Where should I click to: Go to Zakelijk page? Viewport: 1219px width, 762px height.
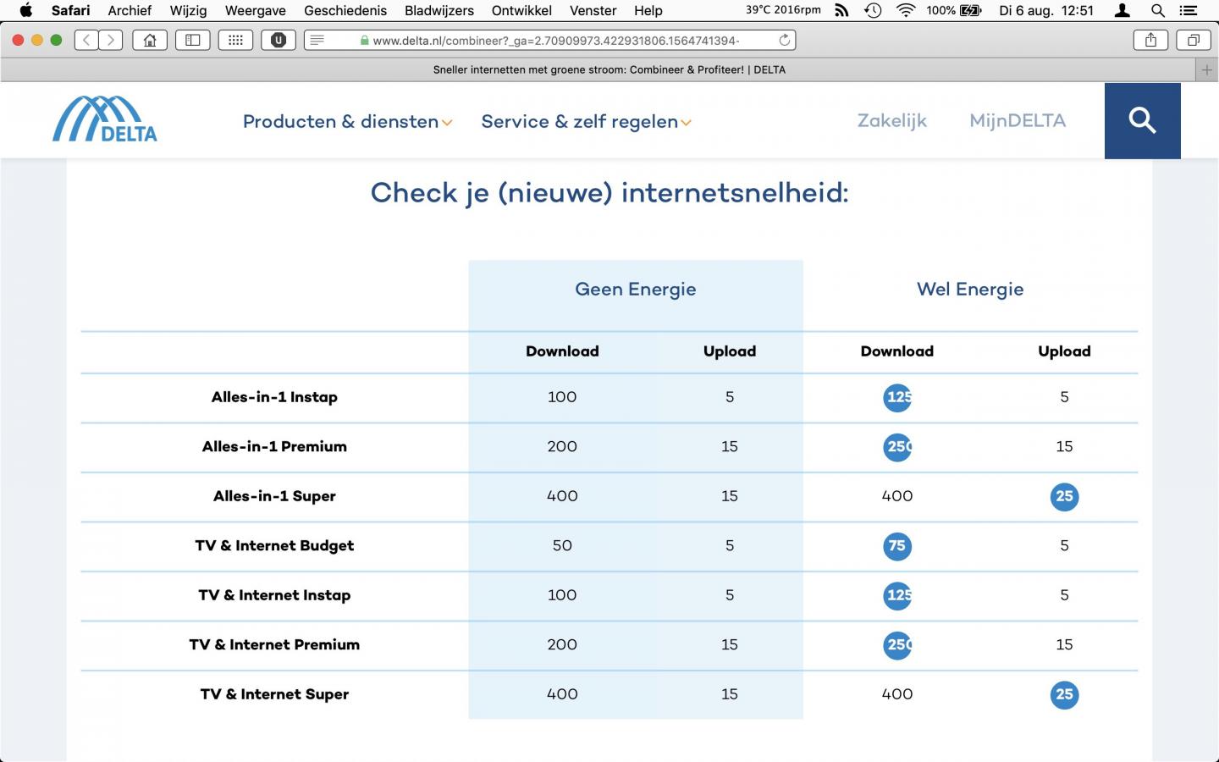(x=892, y=120)
